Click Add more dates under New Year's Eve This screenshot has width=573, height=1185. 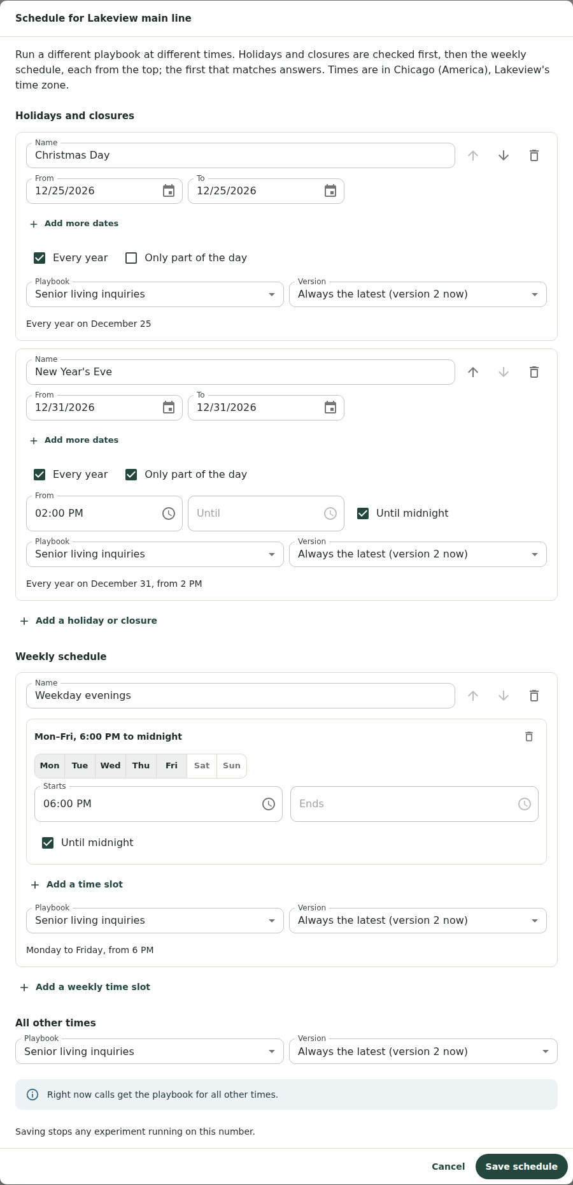click(x=74, y=440)
